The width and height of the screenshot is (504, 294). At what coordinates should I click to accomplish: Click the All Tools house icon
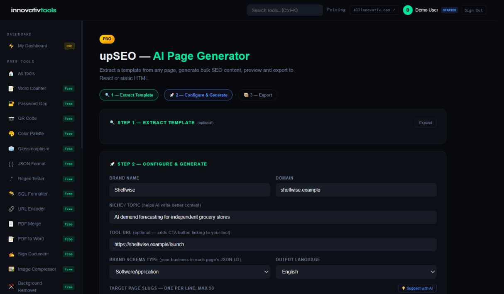[11, 73]
